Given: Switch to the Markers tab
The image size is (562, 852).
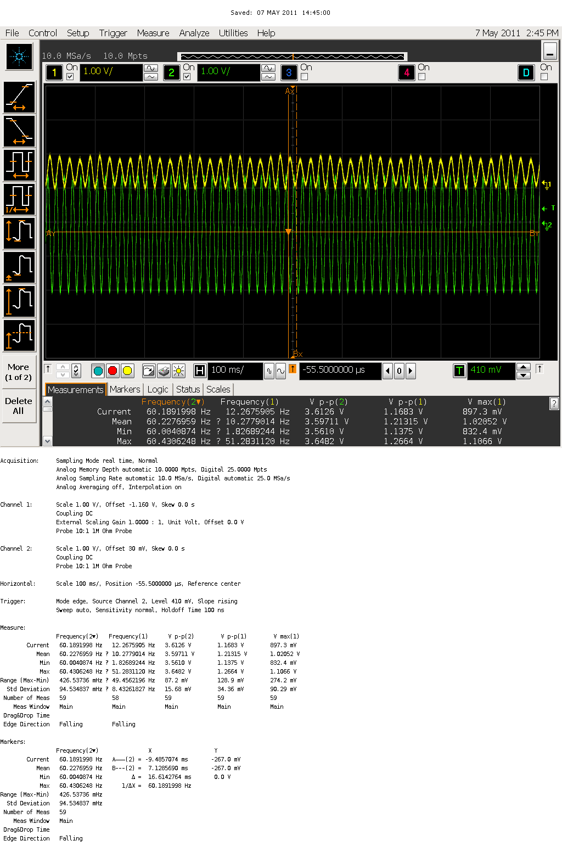Looking at the screenshot, I should (125, 389).
